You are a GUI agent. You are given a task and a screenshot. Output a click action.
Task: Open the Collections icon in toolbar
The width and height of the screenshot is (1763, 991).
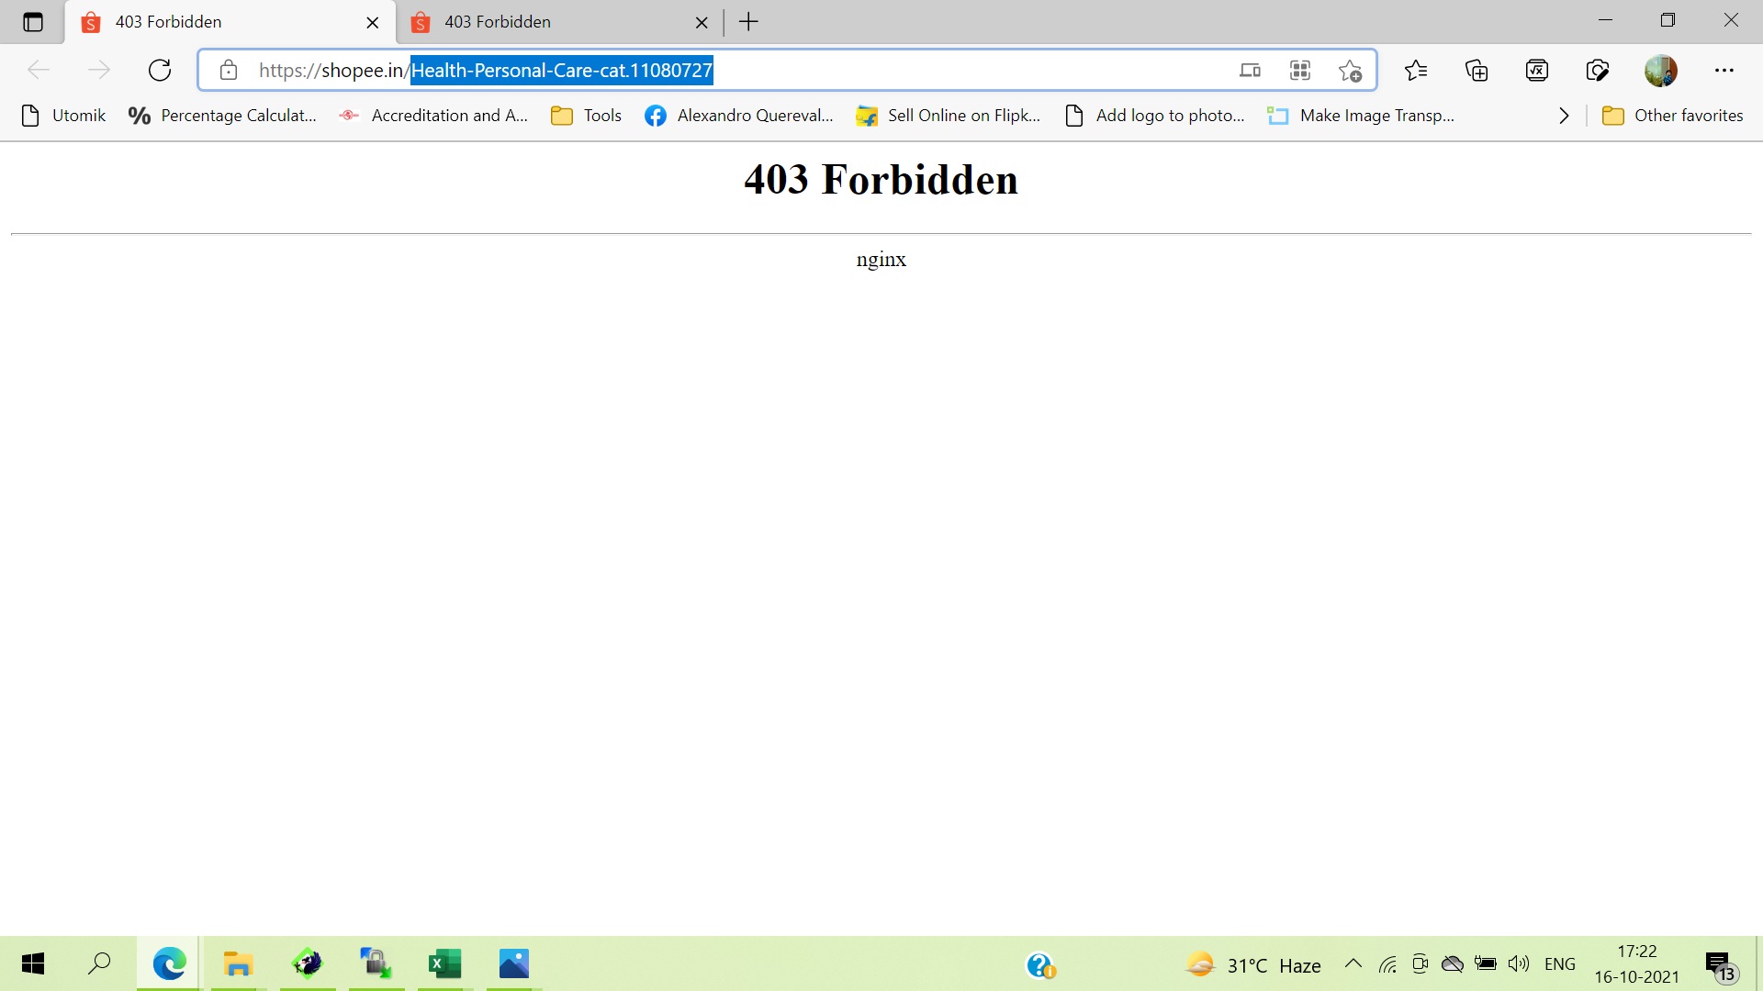1477,70
